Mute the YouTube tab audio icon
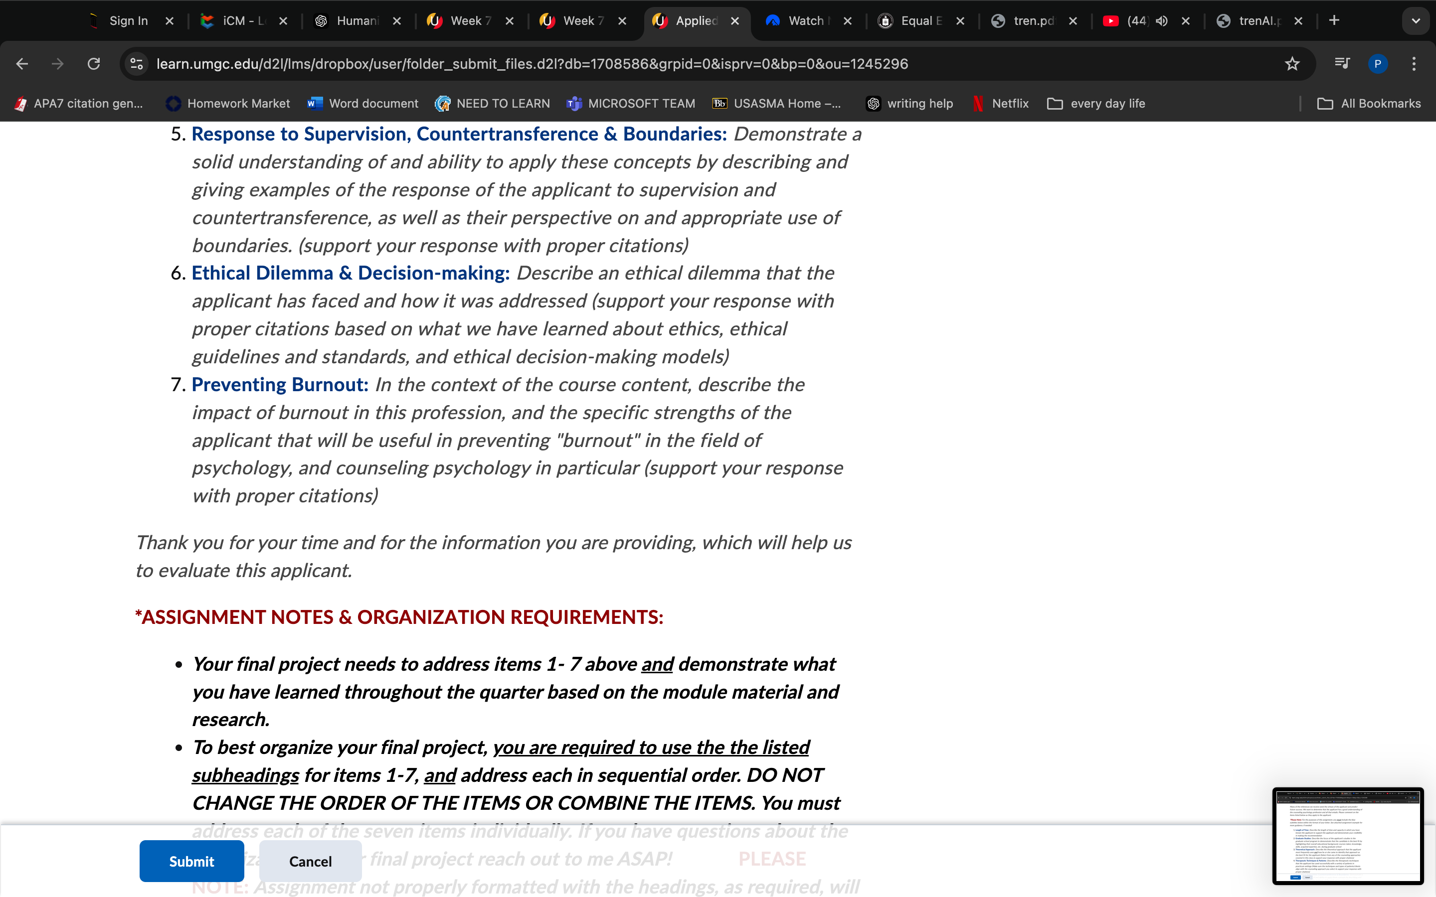The height and width of the screenshot is (897, 1436). pyautogui.click(x=1161, y=21)
